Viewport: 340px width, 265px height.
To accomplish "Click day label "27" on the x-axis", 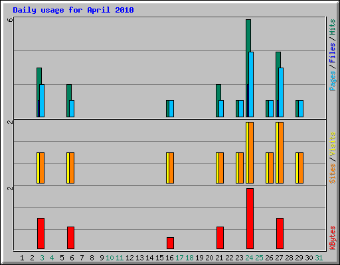I will click(279, 258).
